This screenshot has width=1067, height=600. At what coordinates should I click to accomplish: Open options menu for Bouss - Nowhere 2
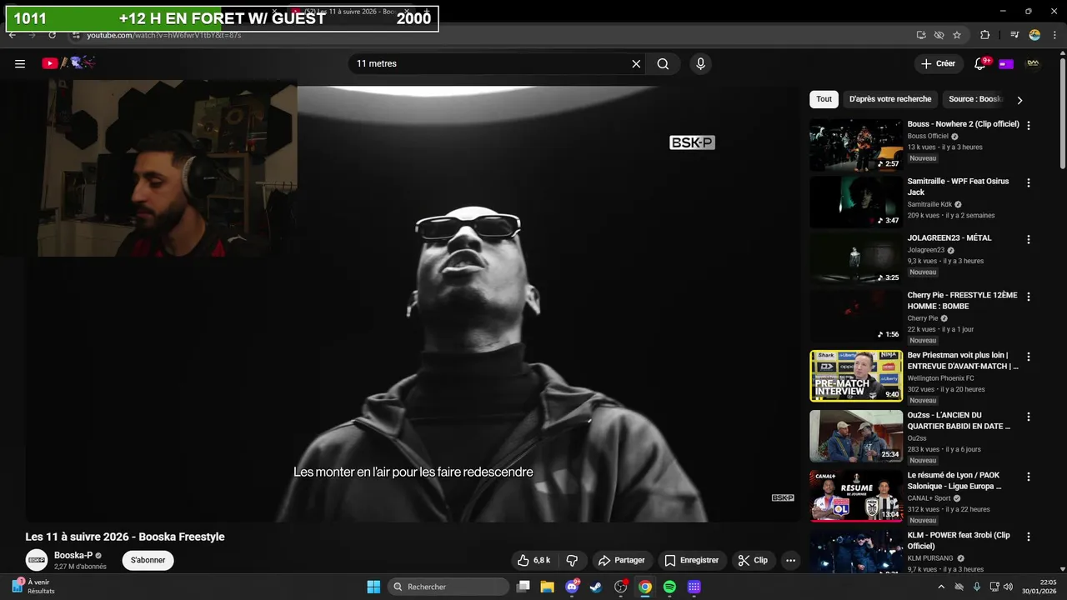tap(1028, 125)
